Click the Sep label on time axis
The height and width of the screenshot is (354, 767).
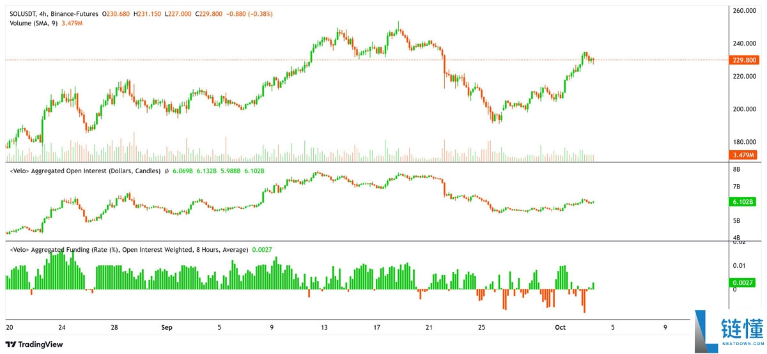click(167, 328)
